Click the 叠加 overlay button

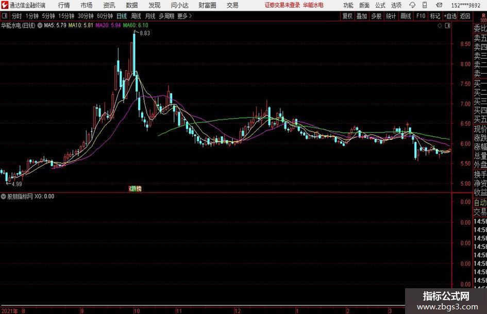362,16
